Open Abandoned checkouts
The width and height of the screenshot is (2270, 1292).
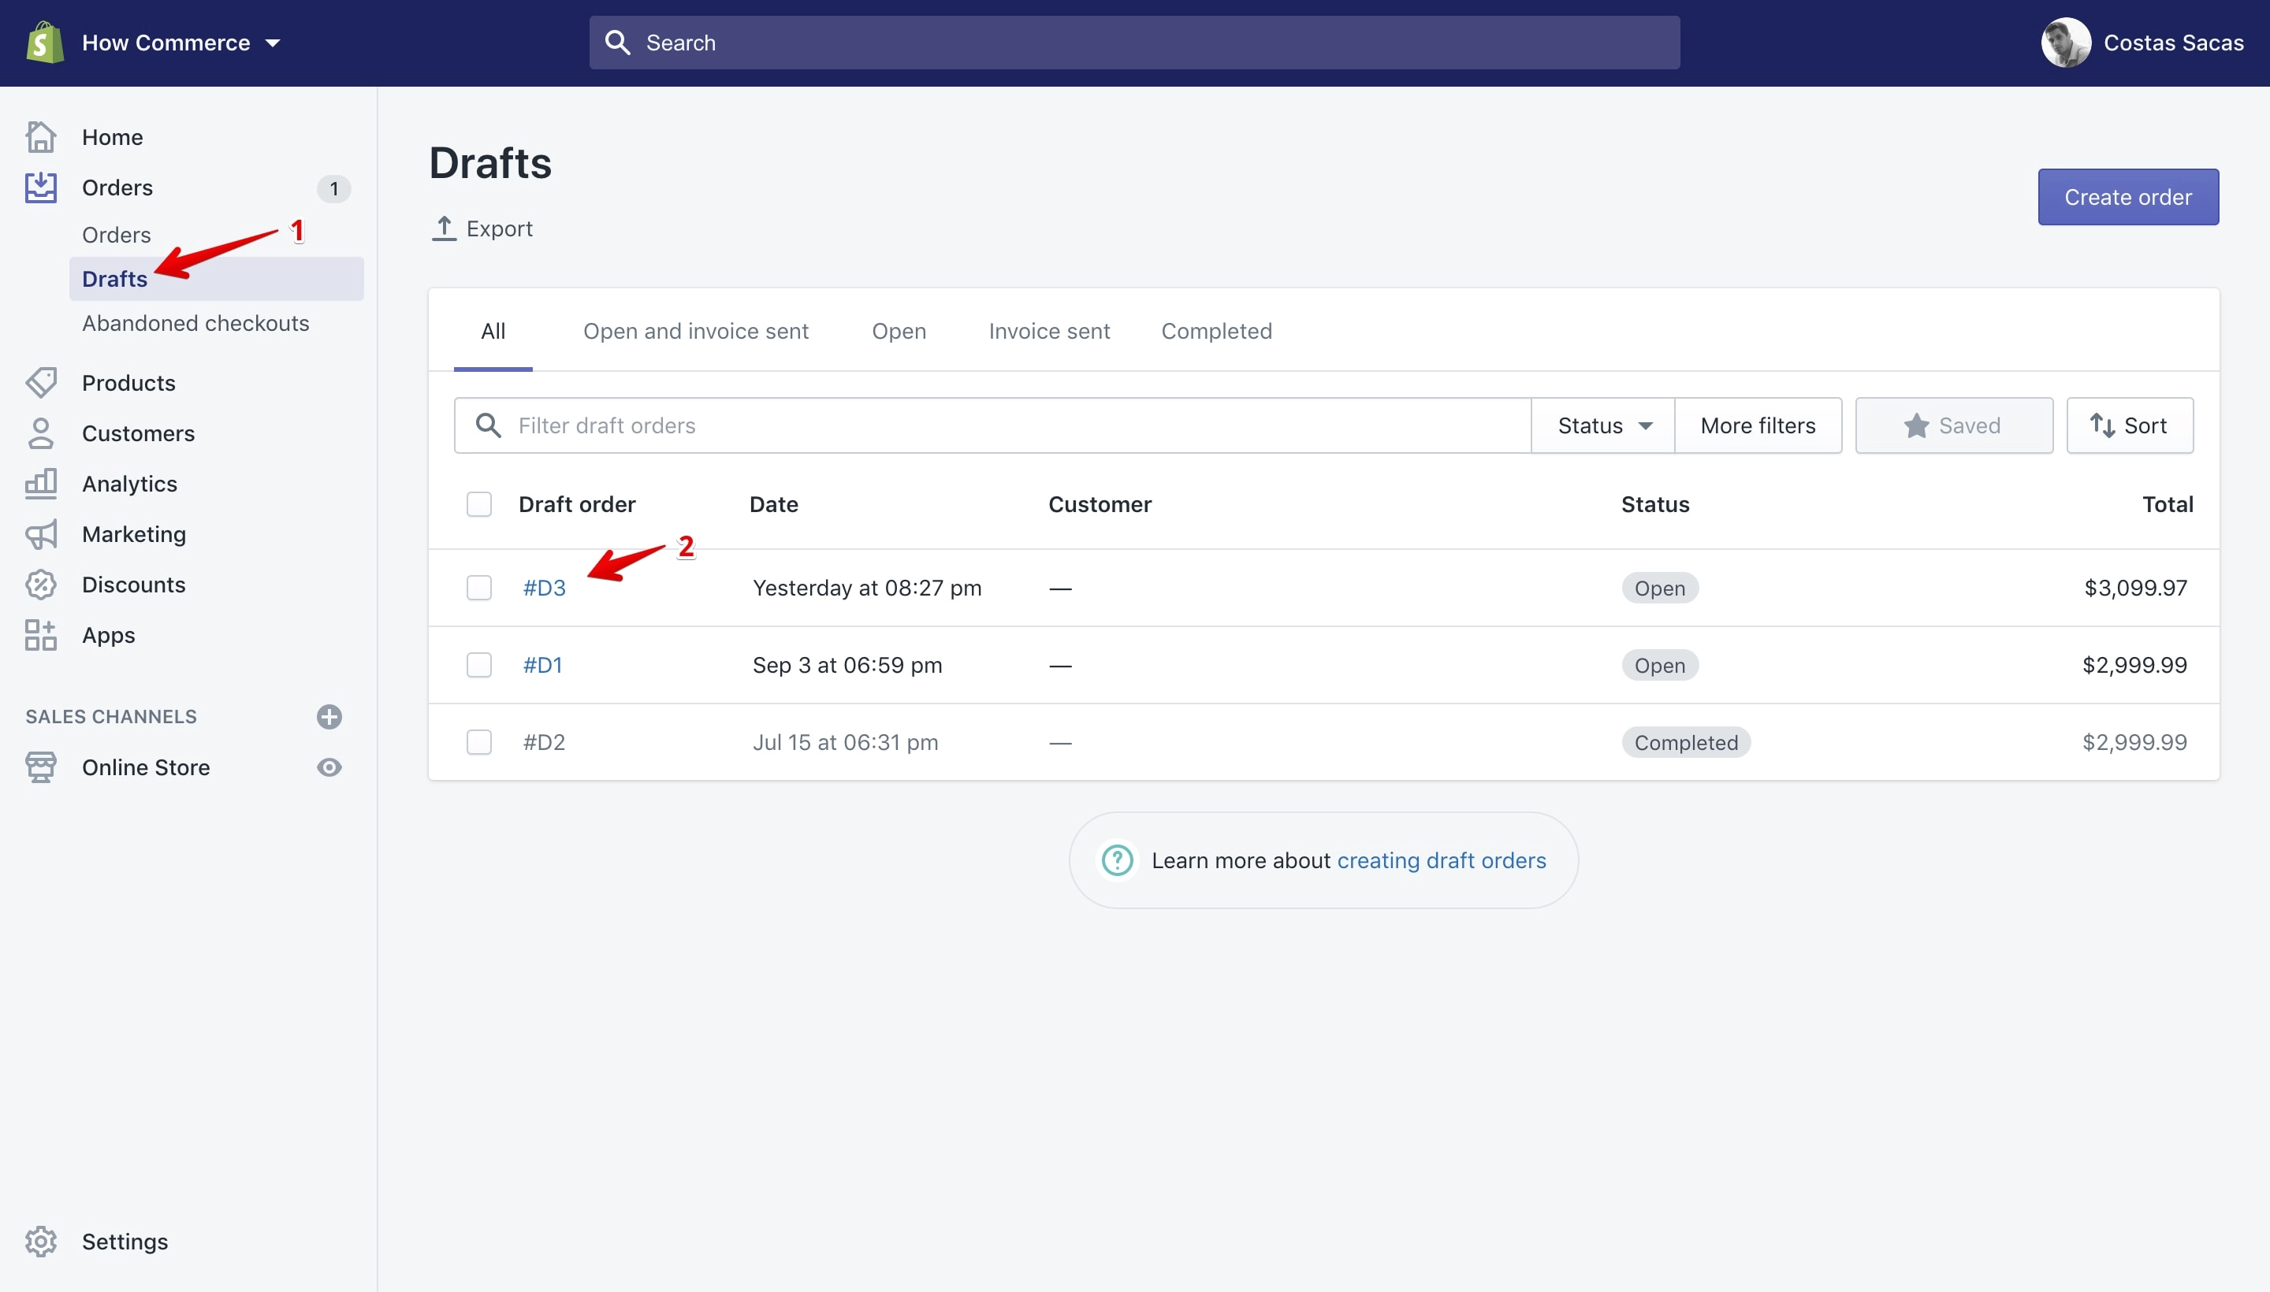[195, 323]
